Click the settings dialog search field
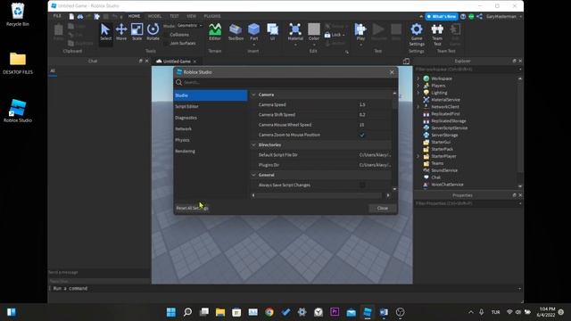The image size is (571, 321). pos(285,83)
